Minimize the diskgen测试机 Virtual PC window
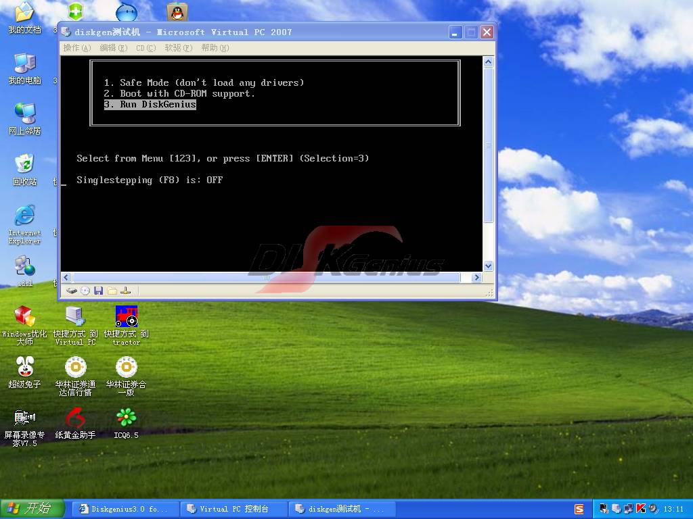The image size is (693, 519). tap(455, 32)
